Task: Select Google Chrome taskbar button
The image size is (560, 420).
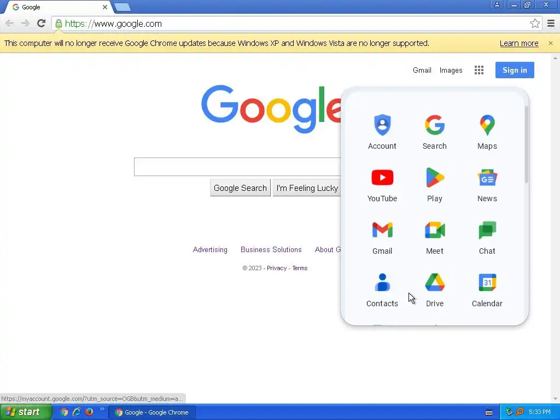Action: point(152,412)
